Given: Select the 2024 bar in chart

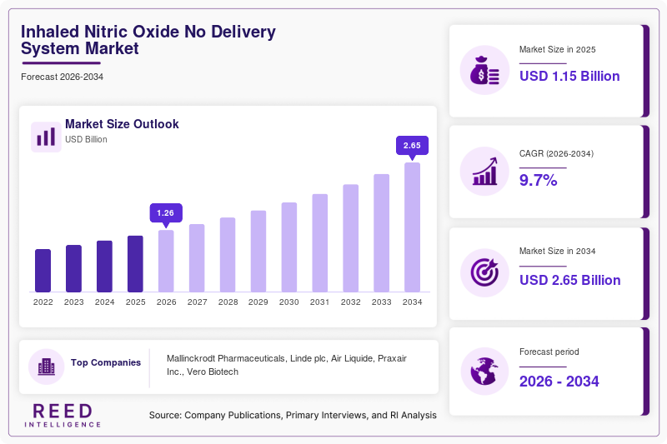Looking at the screenshot, I should 105,267.
